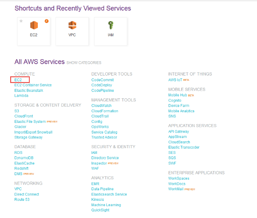Open Trusted Advisor
Screen dimensions: 257x218
tap(104, 137)
